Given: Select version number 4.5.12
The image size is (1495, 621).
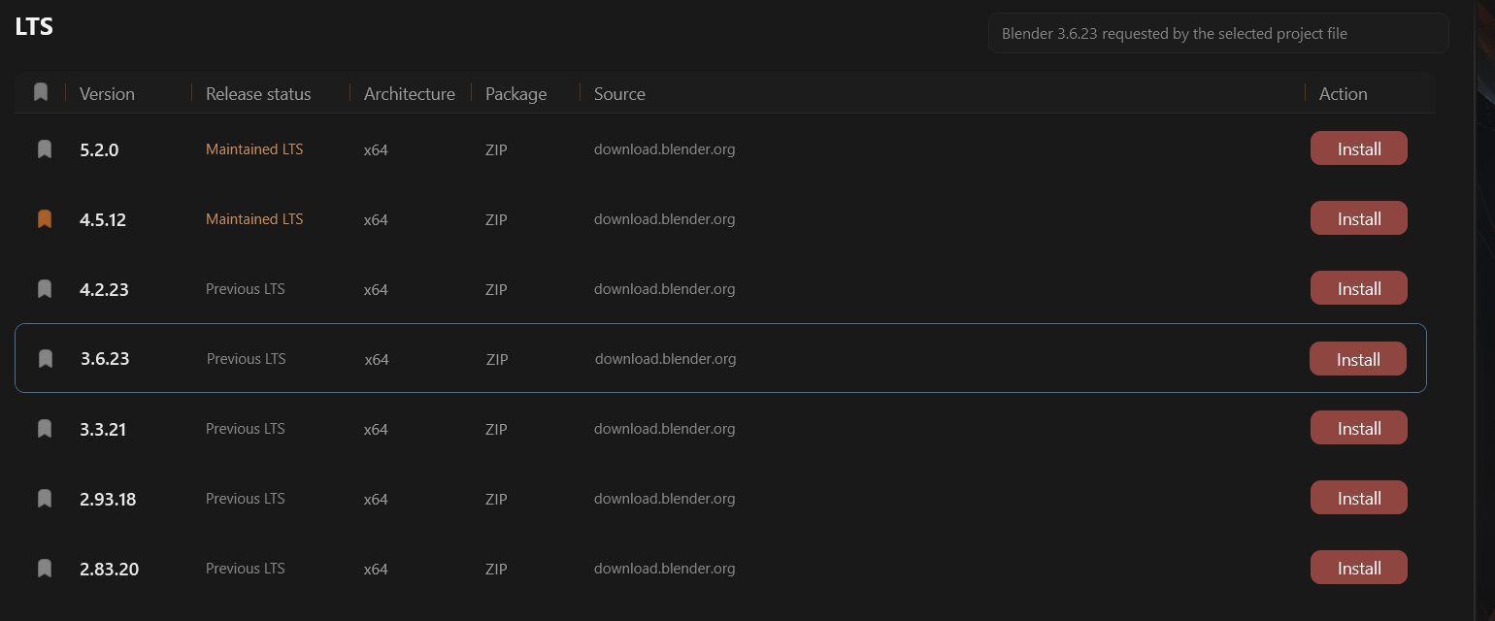Looking at the screenshot, I should (x=103, y=220).
